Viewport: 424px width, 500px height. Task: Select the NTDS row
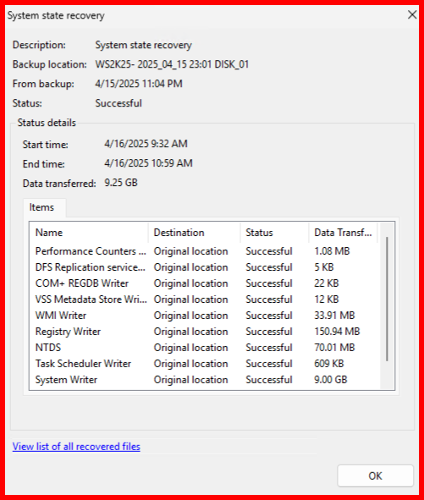pos(205,348)
